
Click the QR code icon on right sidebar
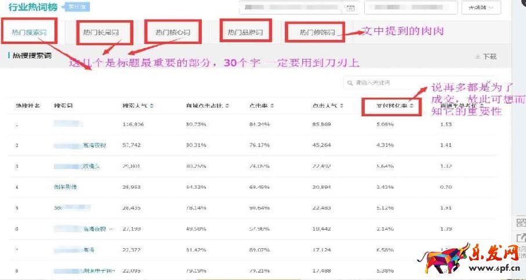[520, 223]
